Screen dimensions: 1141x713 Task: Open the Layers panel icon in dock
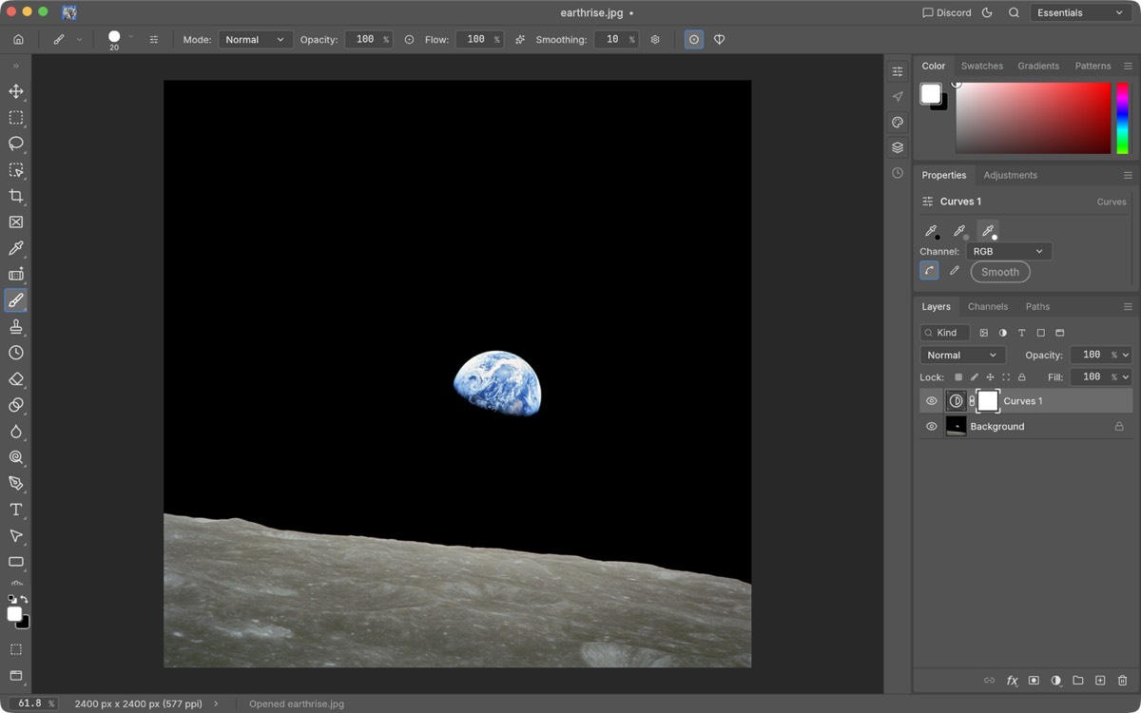point(898,147)
